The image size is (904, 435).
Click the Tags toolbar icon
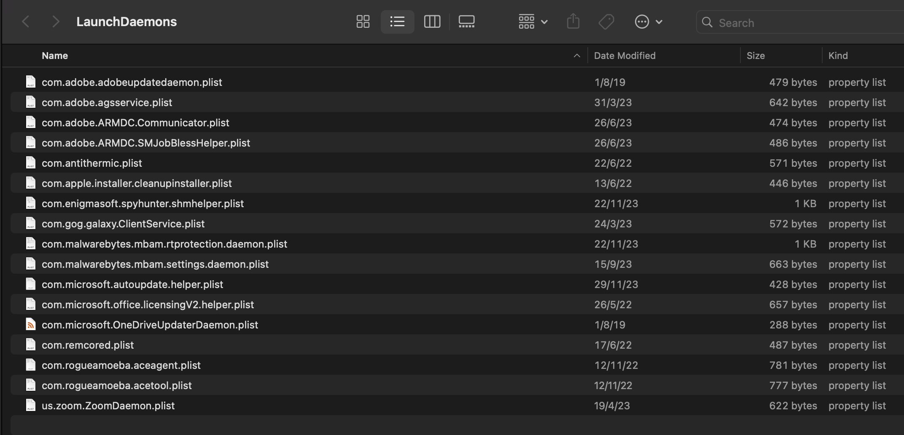pyautogui.click(x=606, y=21)
